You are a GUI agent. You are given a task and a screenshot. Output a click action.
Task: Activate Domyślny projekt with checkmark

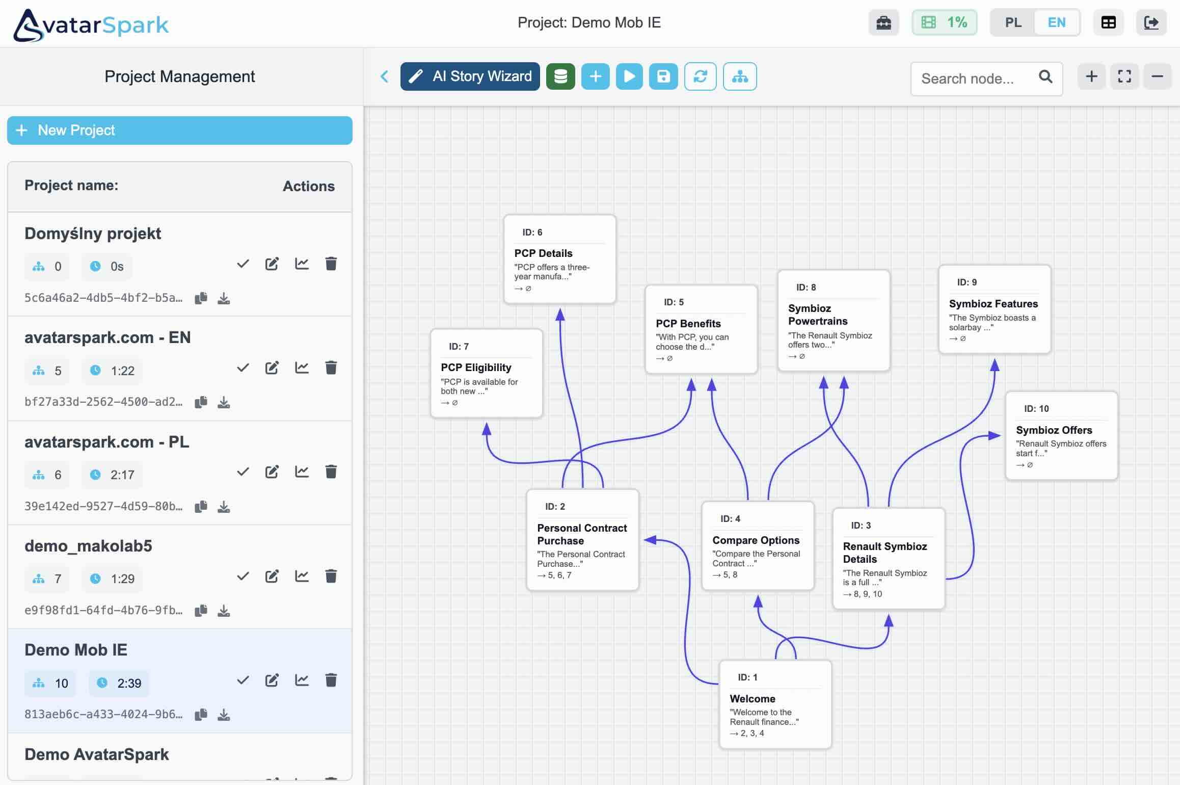[x=243, y=264]
